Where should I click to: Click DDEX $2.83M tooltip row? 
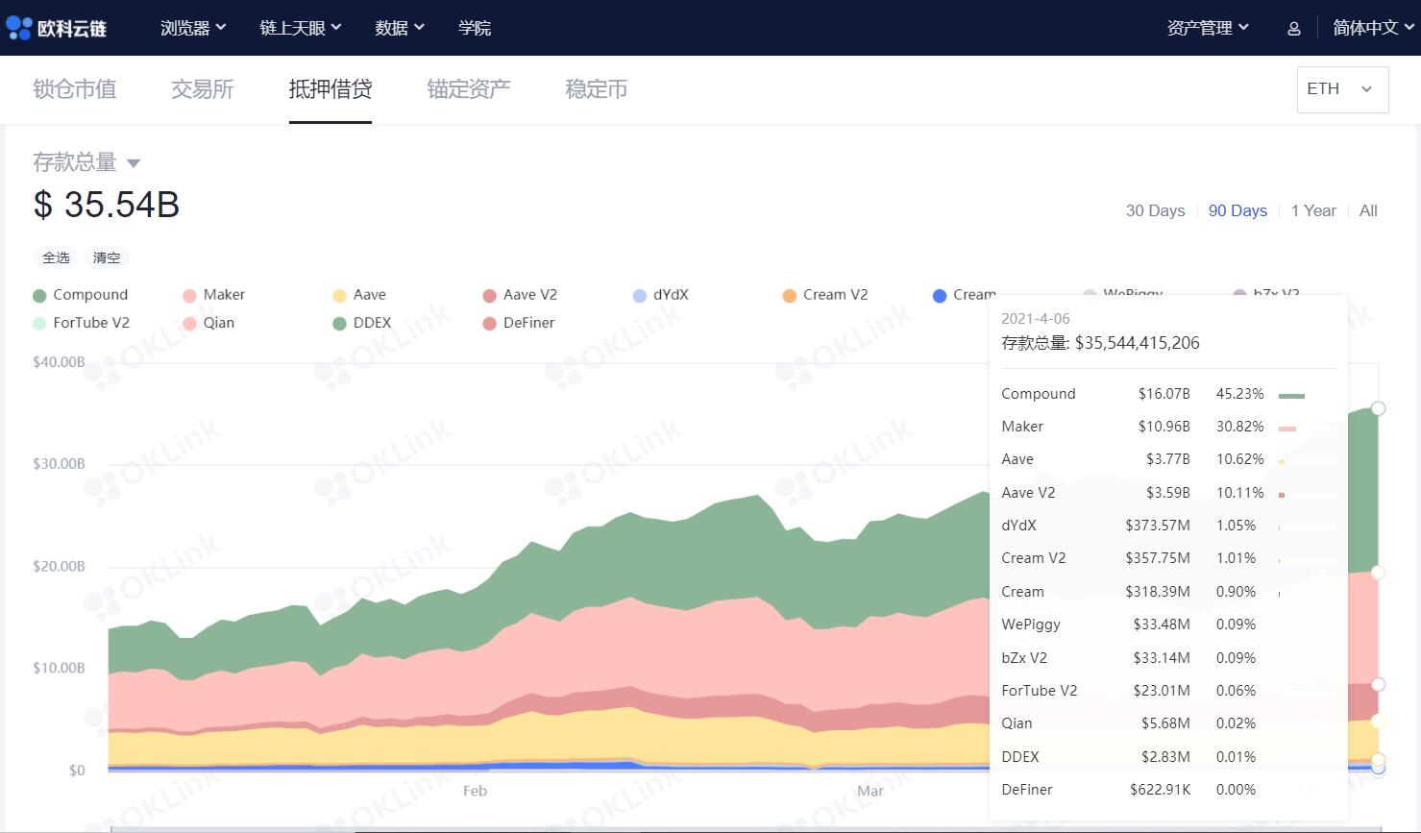click(1168, 757)
